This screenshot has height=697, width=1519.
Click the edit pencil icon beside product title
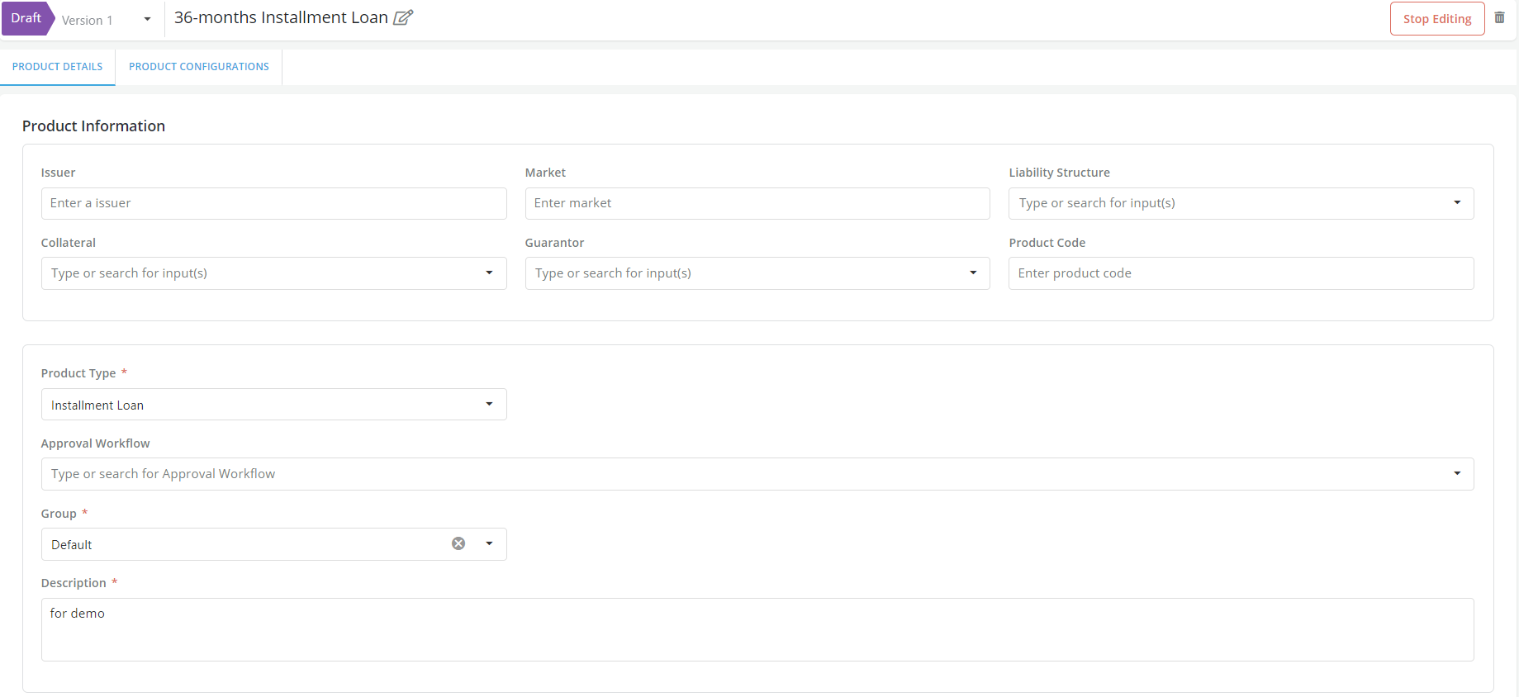point(403,17)
